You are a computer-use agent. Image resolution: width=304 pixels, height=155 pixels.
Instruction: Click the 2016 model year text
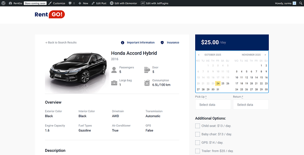[114, 59]
